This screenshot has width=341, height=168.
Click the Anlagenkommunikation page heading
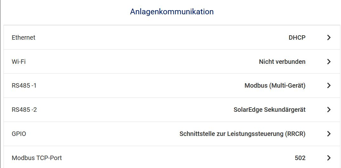coord(172,12)
